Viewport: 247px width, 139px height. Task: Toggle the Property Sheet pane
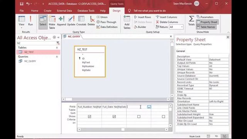point(207,22)
